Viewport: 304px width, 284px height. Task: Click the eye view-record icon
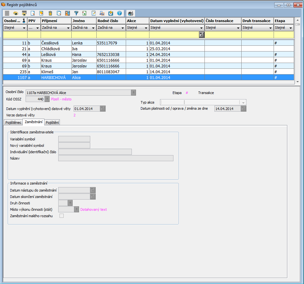point(15,13)
